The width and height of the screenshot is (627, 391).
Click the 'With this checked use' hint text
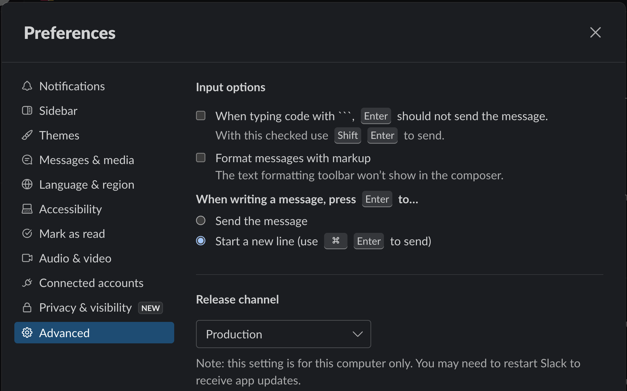[x=272, y=135]
